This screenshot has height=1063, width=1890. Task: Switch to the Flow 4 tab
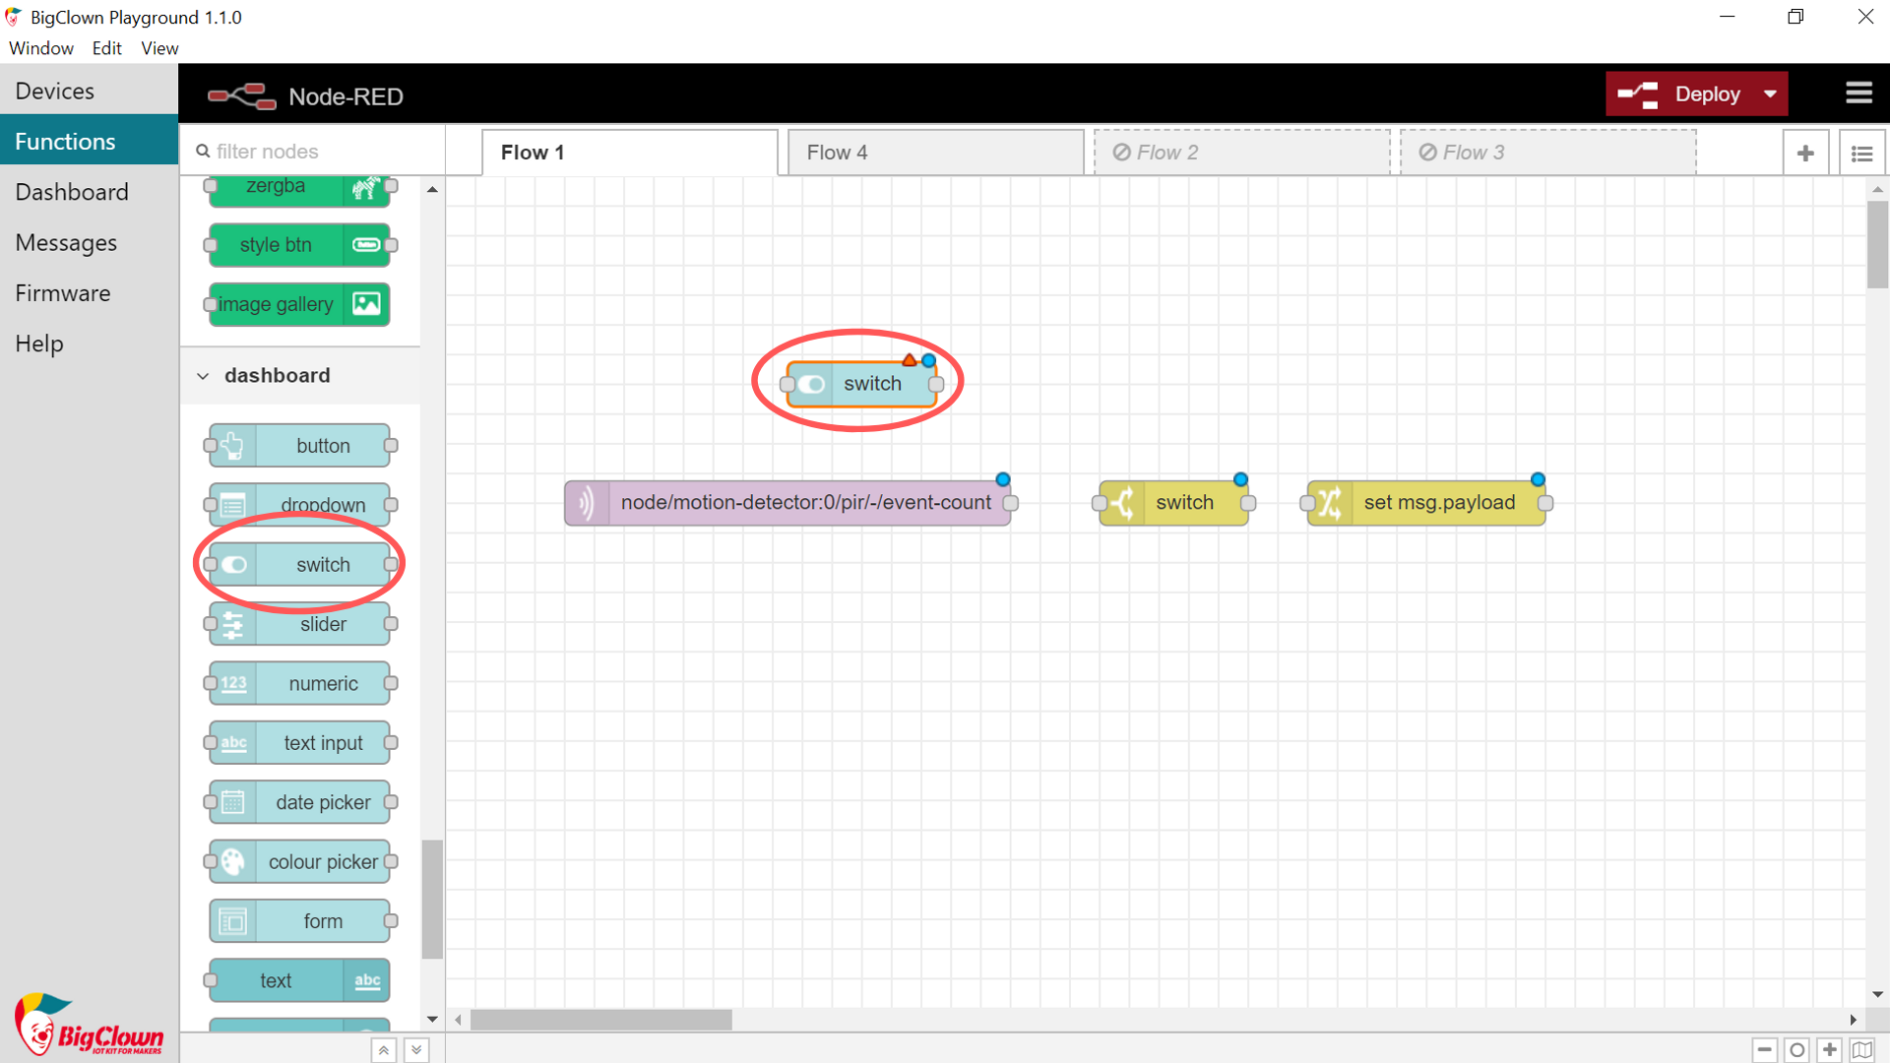936,153
